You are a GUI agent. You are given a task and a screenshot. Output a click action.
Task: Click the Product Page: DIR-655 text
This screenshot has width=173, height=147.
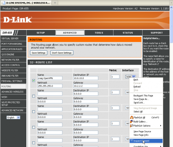[x=16, y=9]
